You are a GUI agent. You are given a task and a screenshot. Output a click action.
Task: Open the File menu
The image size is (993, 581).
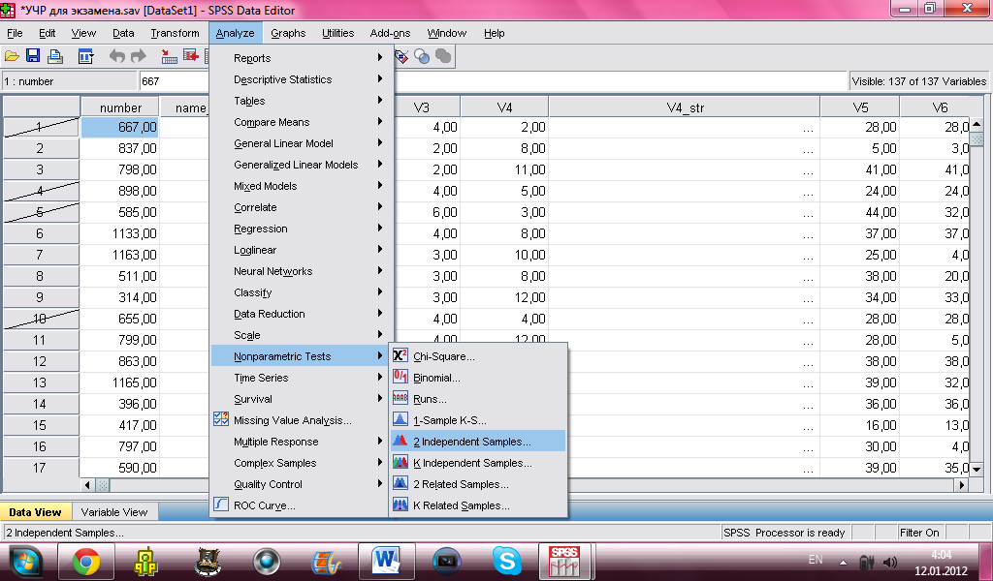click(x=15, y=33)
